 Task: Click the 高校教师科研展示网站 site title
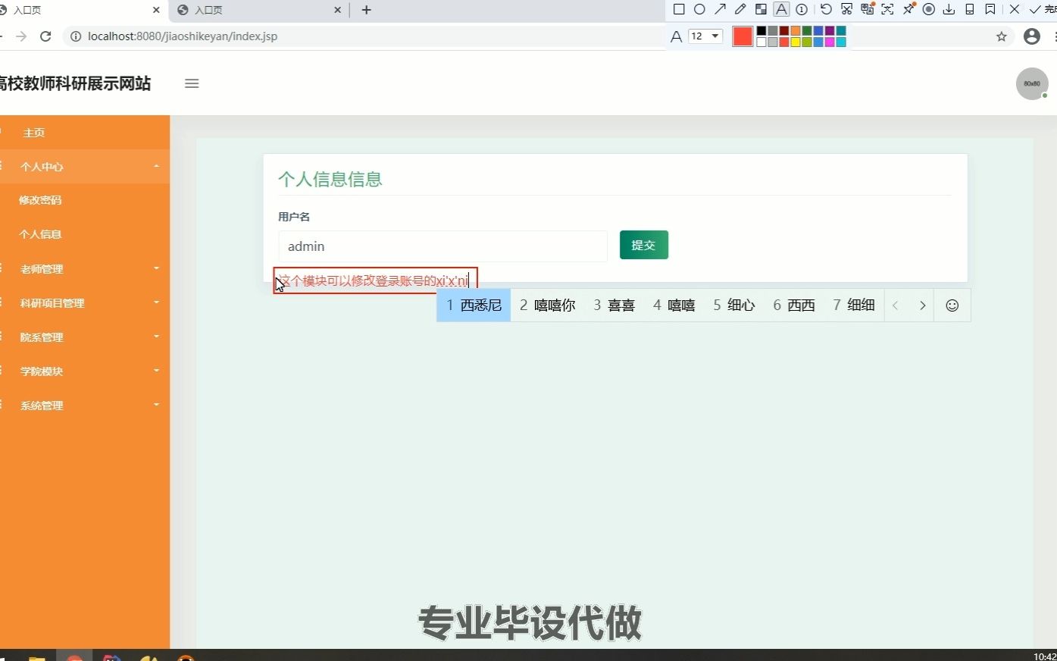(x=75, y=83)
